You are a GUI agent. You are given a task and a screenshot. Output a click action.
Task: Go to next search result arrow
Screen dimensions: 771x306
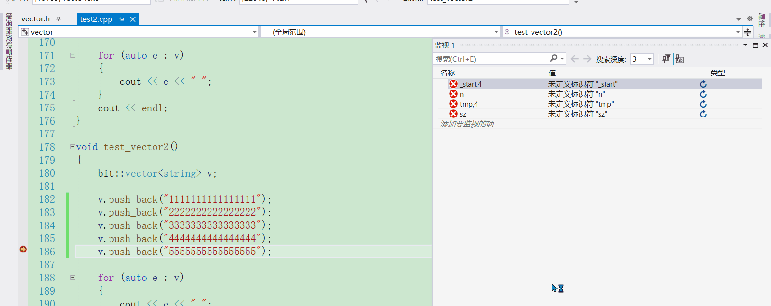[587, 59]
